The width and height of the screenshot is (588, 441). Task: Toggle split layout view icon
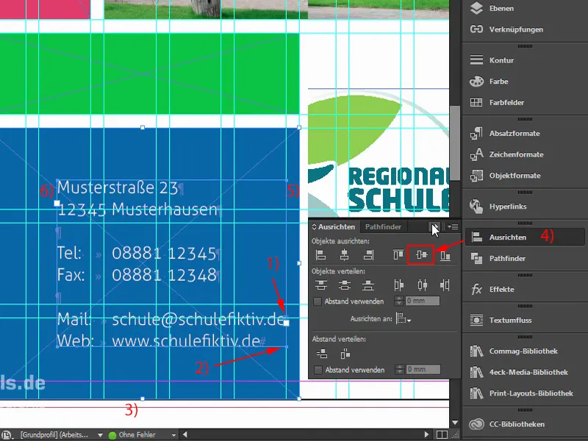click(442, 434)
